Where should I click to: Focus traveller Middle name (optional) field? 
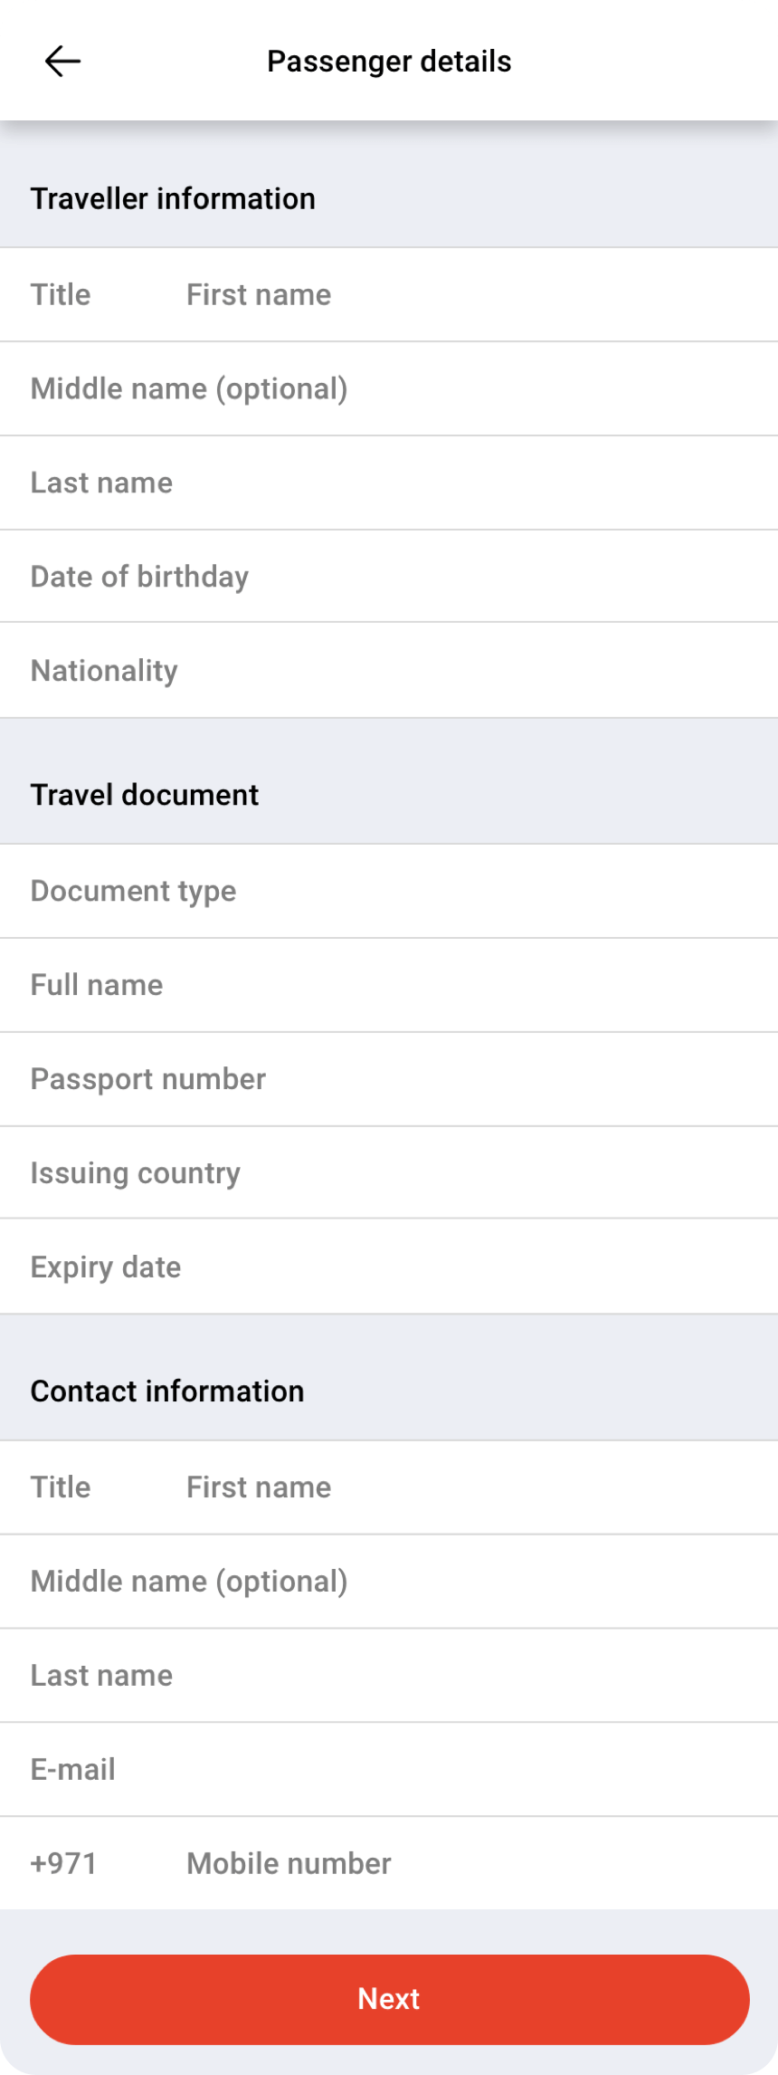click(x=389, y=389)
